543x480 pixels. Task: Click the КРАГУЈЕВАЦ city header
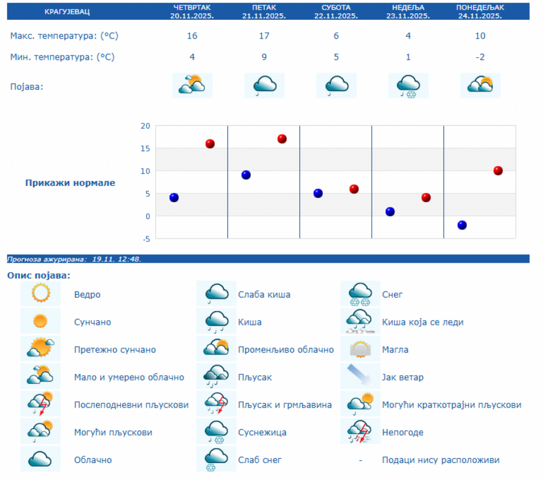68,12
